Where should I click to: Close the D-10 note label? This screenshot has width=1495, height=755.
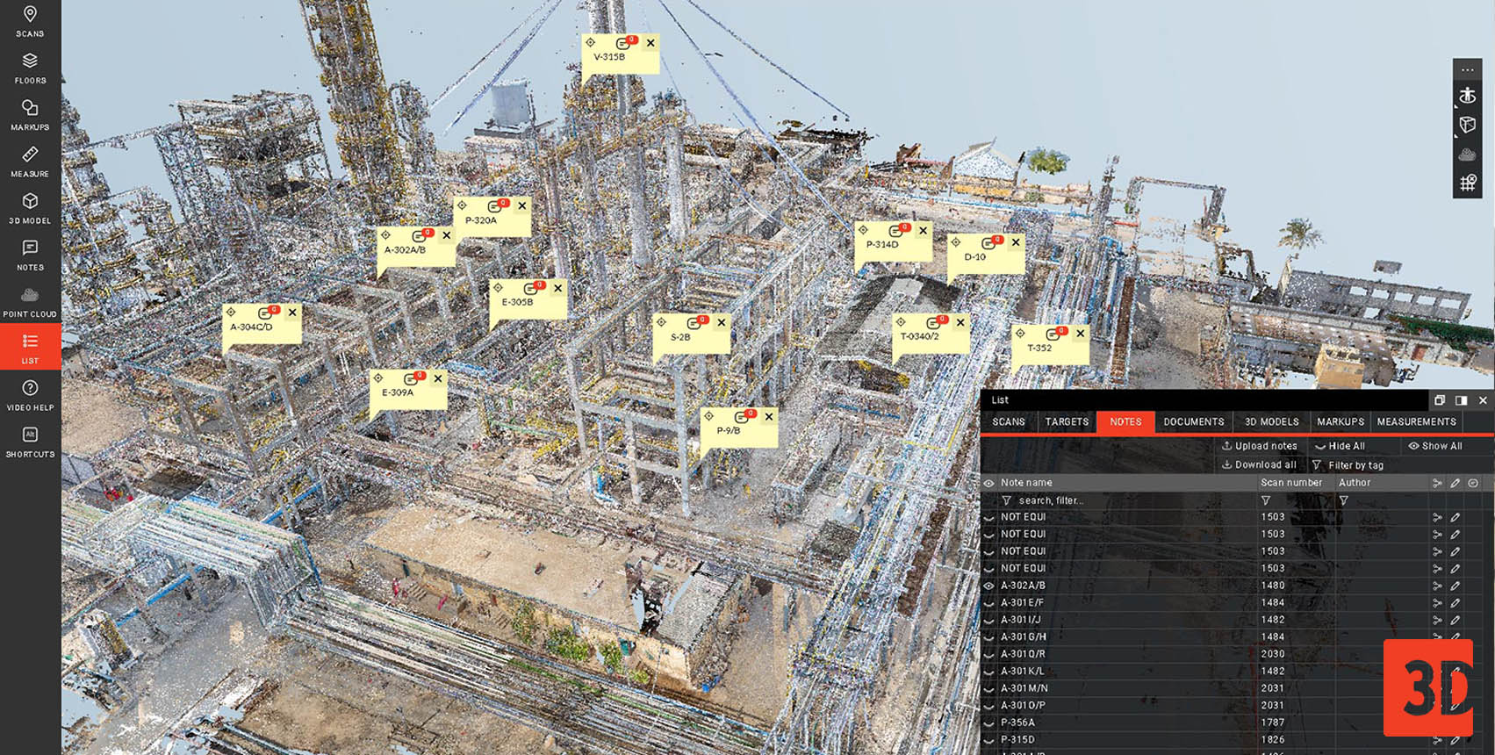point(1016,242)
